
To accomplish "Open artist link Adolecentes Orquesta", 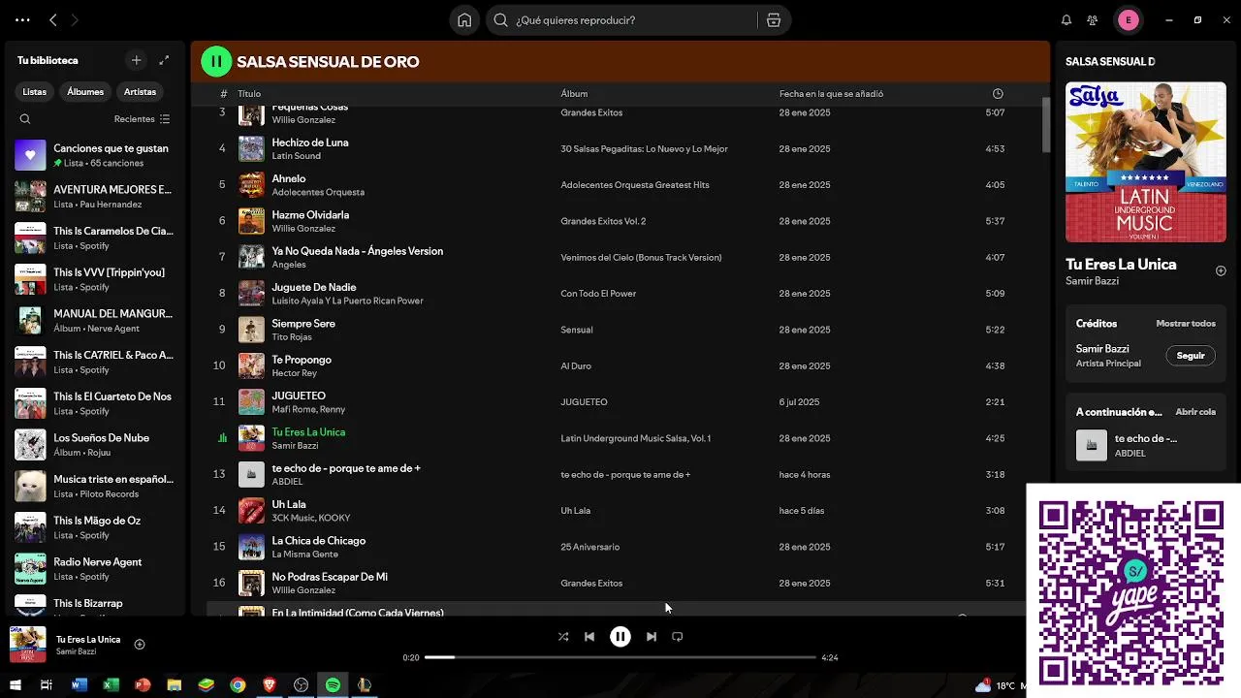I will (x=318, y=192).
